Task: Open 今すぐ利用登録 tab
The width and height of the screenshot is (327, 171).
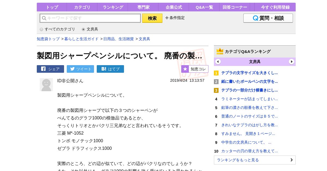Action: tap(275, 7)
